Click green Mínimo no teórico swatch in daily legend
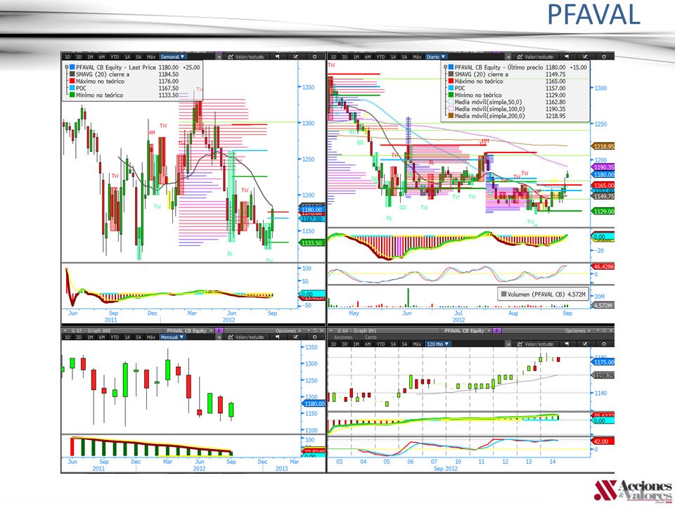The image size is (675, 506). (x=451, y=95)
